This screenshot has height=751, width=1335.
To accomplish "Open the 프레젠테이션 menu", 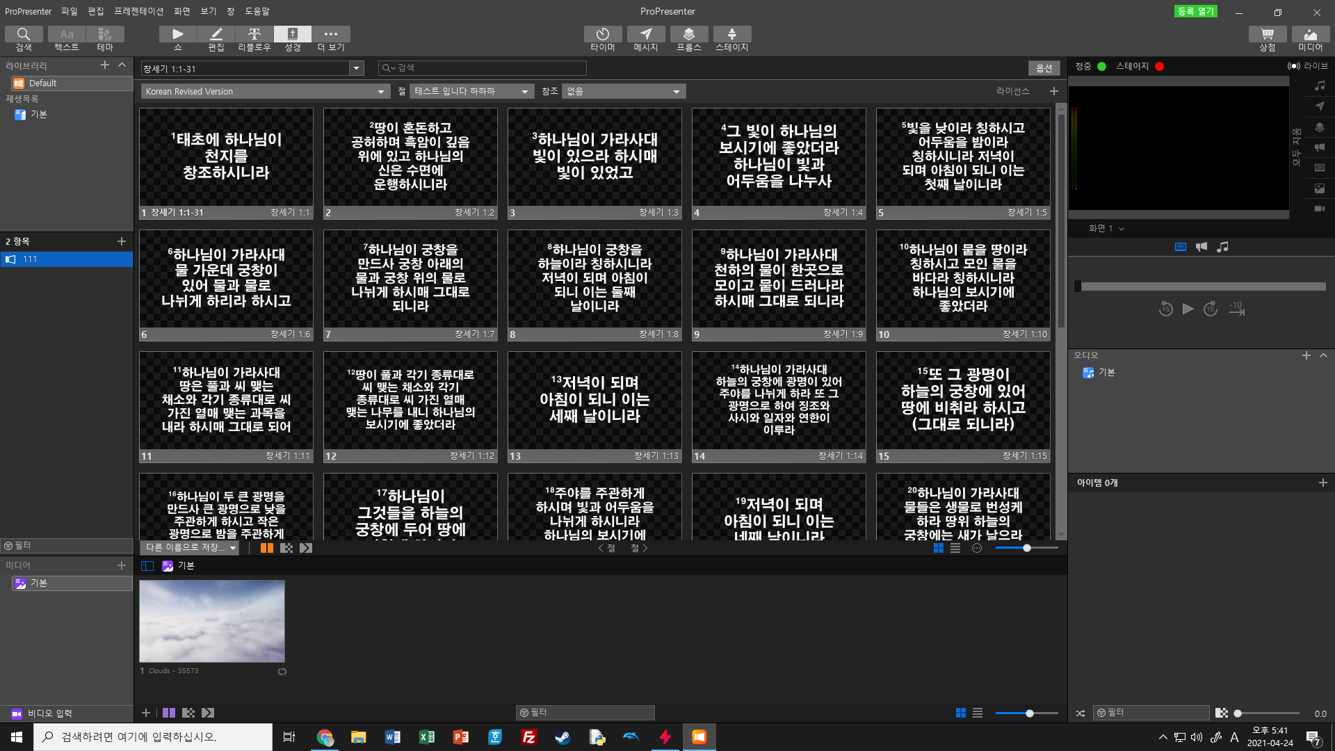I will tap(138, 11).
